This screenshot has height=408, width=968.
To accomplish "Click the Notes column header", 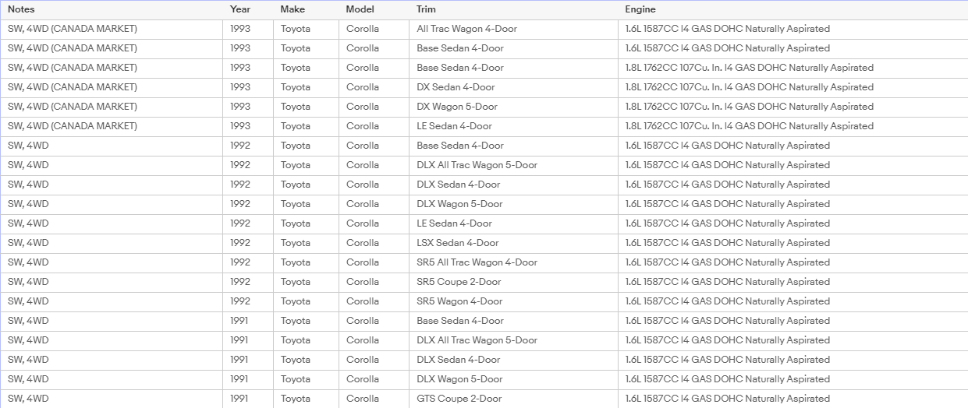I will click(112, 9).
